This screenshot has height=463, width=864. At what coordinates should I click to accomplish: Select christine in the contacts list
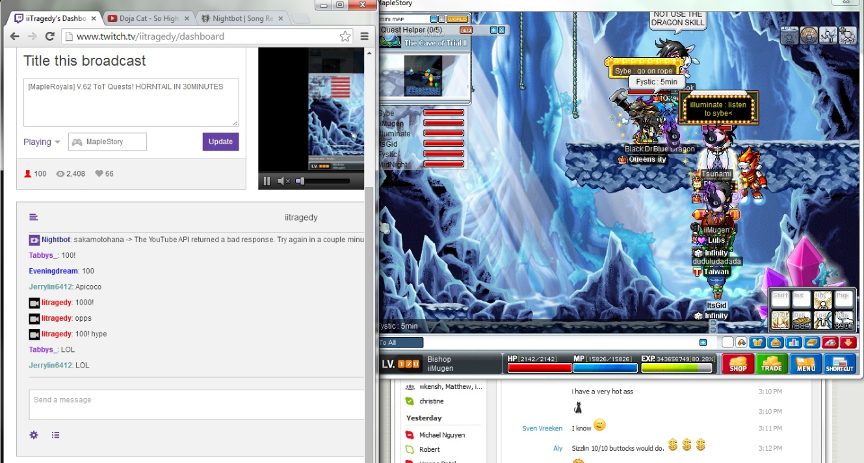pyautogui.click(x=432, y=401)
